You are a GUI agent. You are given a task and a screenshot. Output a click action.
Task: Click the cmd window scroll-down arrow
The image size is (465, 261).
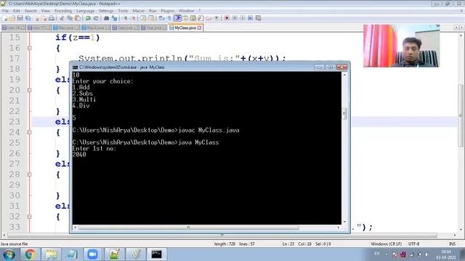coord(344,222)
